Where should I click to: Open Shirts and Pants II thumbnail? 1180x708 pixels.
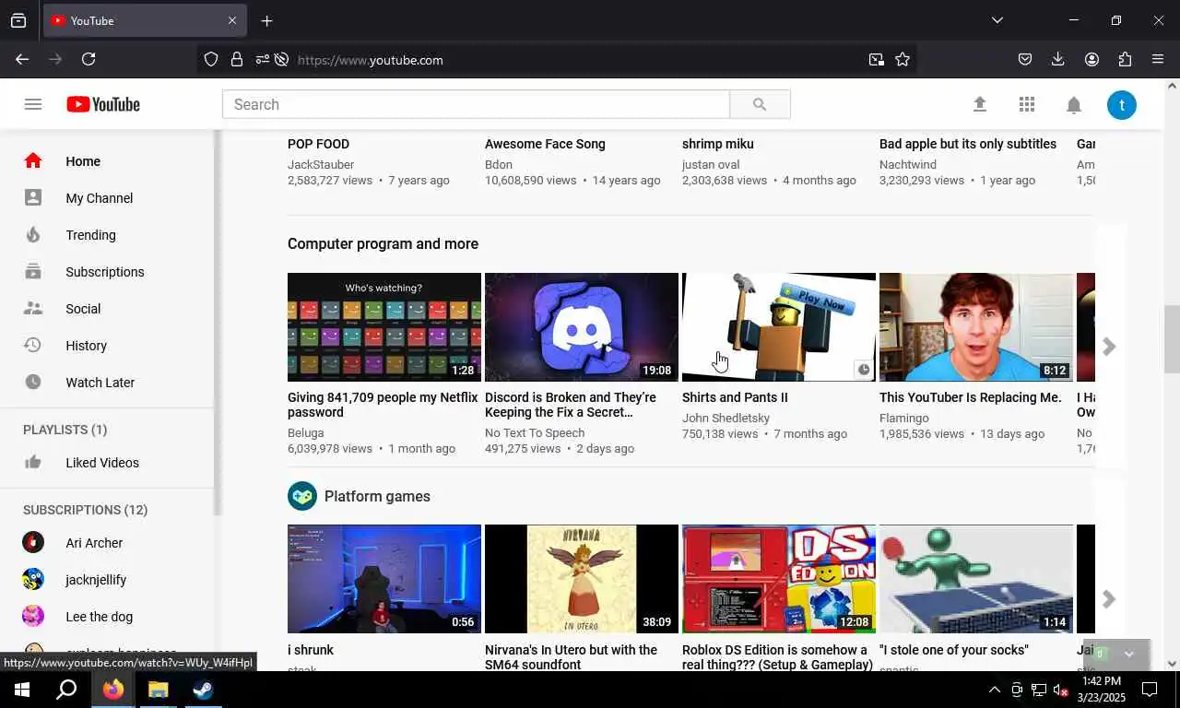pos(779,327)
